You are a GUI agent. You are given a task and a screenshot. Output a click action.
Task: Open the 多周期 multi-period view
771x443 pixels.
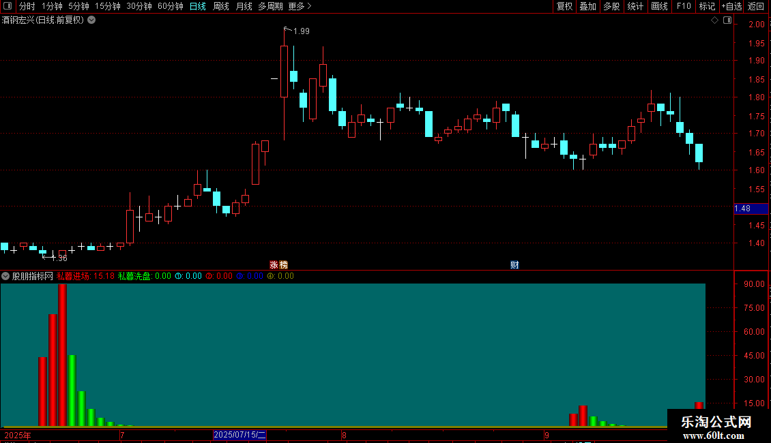270,6
